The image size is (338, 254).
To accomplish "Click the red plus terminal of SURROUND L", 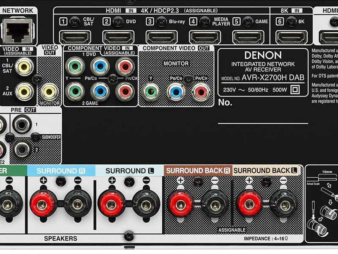I will pyautogui.click(x=111, y=204).
